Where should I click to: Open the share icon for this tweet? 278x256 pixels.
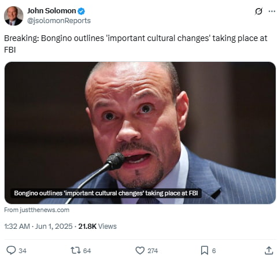coord(269,250)
